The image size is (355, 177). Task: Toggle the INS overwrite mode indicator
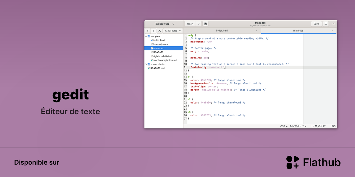pyautogui.click(x=333, y=126)
